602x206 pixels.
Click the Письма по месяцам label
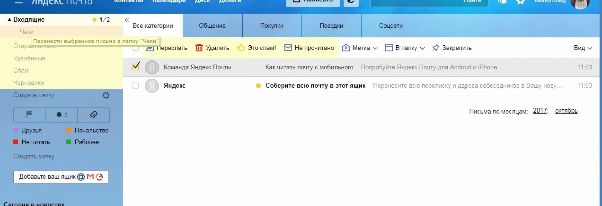(x=498, y=111)
